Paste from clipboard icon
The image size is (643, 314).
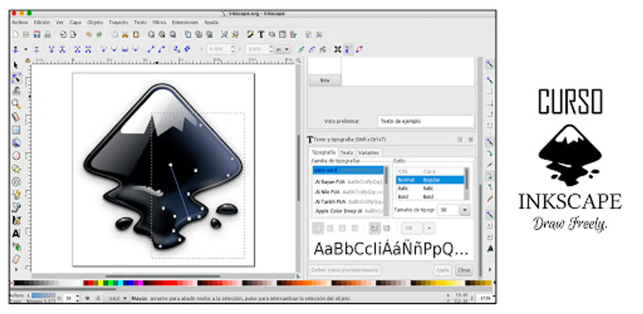(x=136, y=35)
